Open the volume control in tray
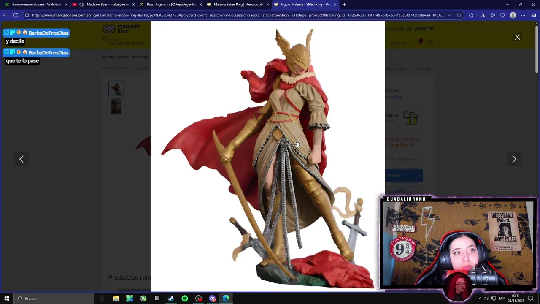Screen dimensions: 540x304 (x=486, y=299)
